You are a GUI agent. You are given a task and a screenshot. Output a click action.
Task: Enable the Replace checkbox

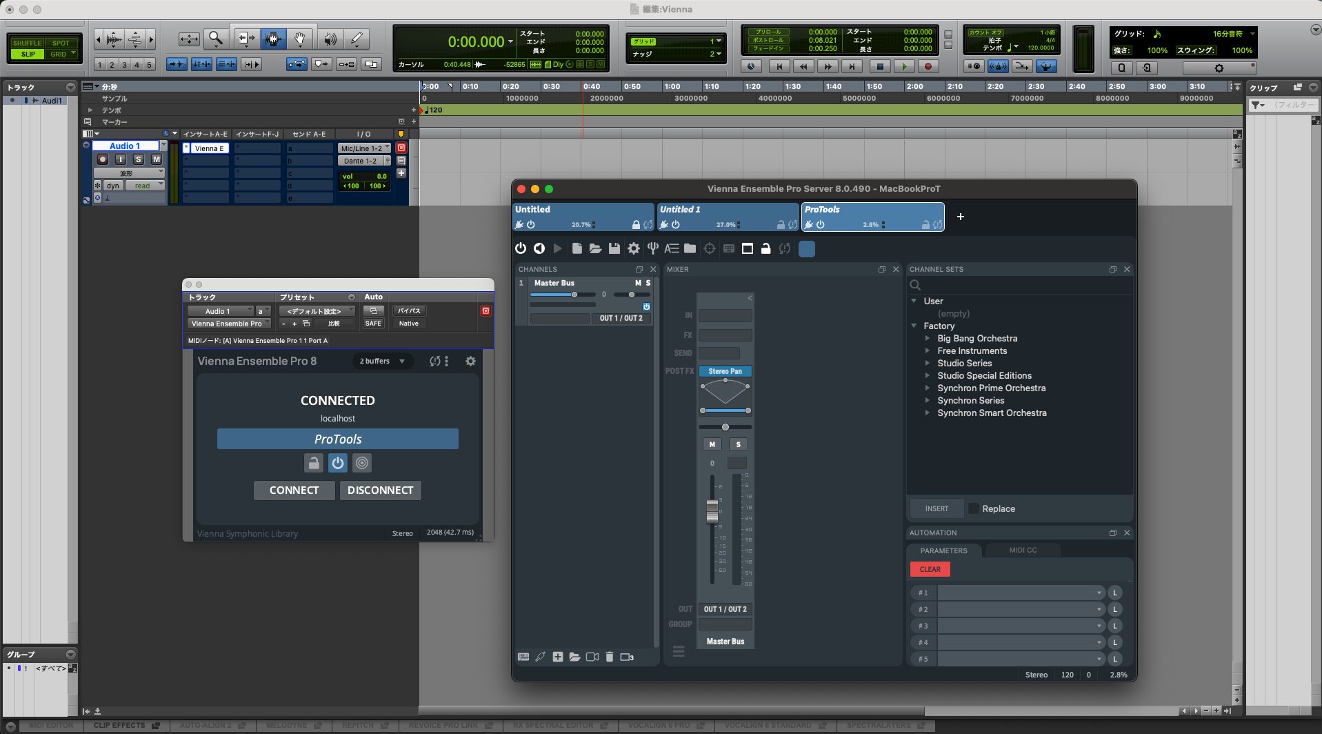974,508
